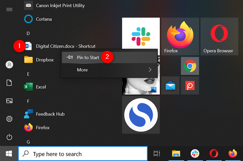
Task: Open the PicsArt tile
Action: click(x=190, y=85)
